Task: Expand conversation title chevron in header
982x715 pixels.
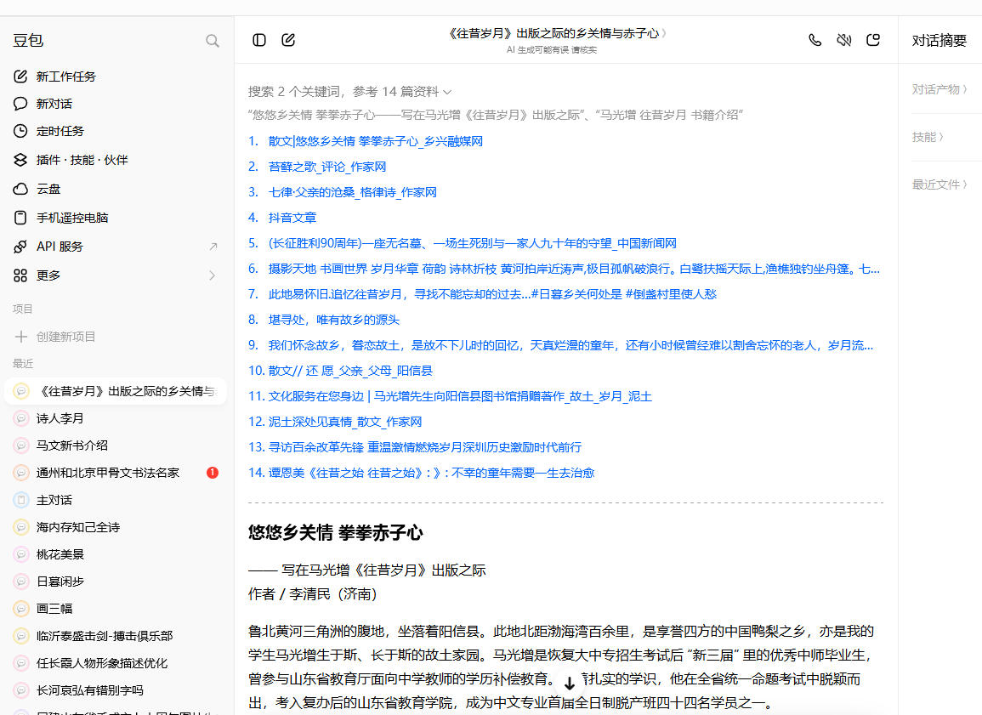Action: [x=664, y=33]
